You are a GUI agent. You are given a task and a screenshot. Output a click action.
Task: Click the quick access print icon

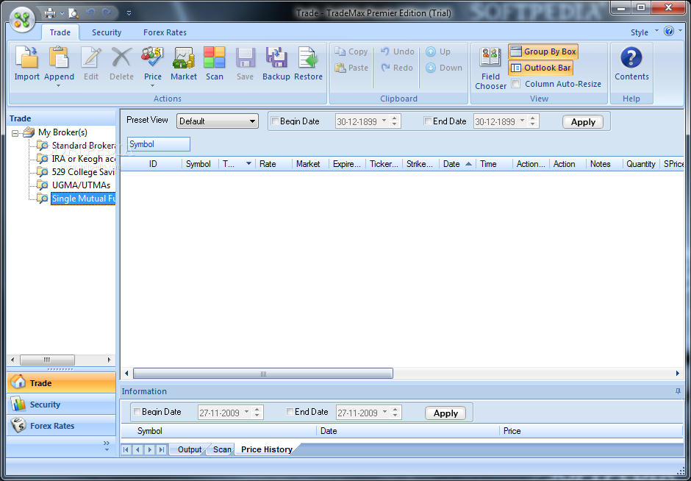tap(50, 13)
